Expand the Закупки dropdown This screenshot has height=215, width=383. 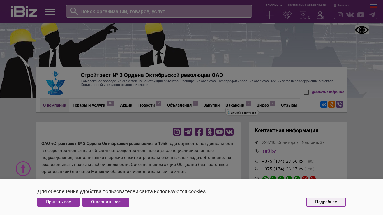pyautogui.click(x=274, y=6)
